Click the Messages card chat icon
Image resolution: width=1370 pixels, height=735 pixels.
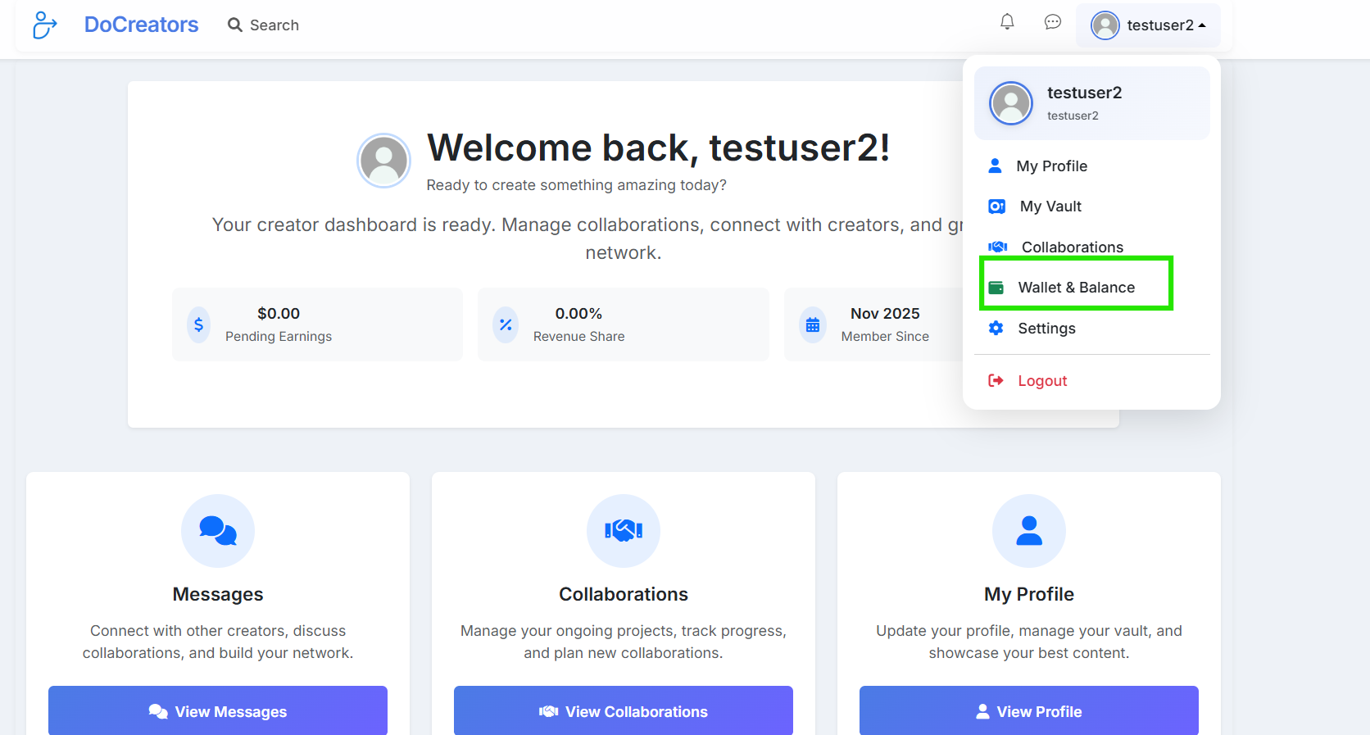pyautogui.click(x=218, y=531)
